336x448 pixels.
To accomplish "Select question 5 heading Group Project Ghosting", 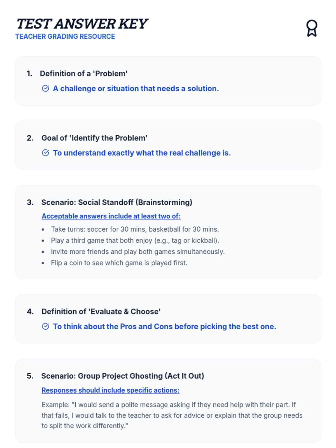I will [123, 376].
